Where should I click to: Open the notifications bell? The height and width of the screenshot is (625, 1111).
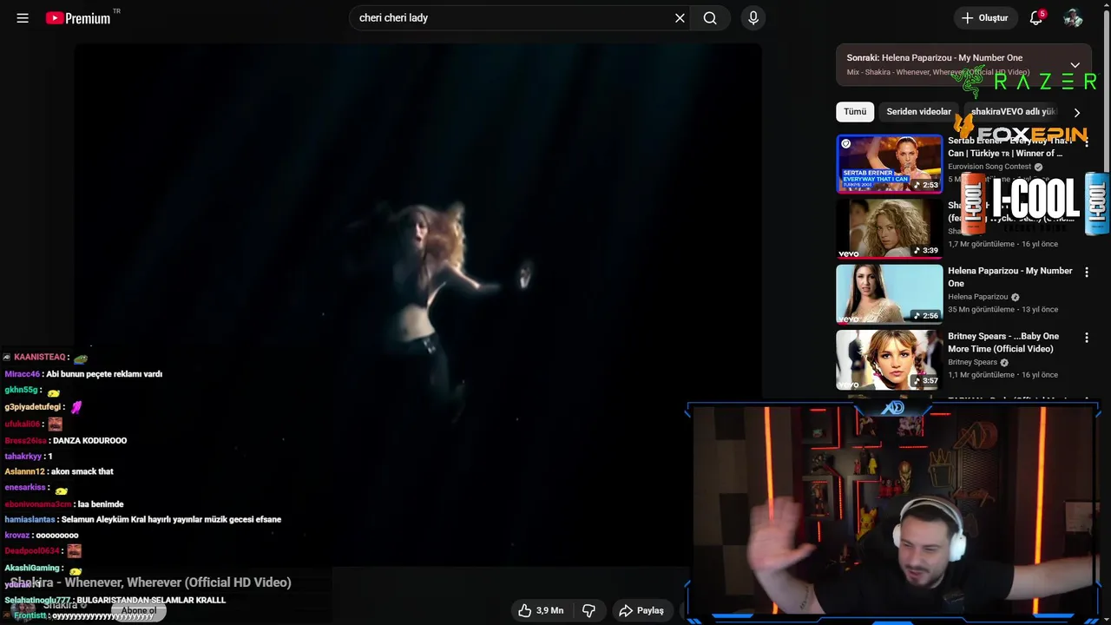pos(1035,18)
